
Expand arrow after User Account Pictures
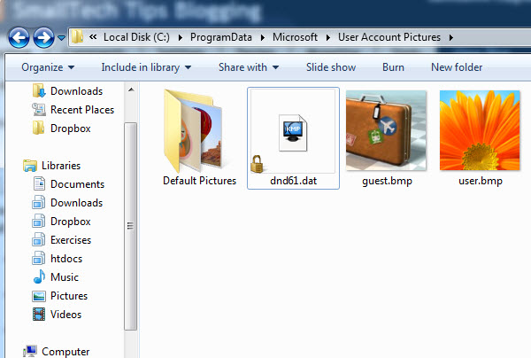coord(451,37)
